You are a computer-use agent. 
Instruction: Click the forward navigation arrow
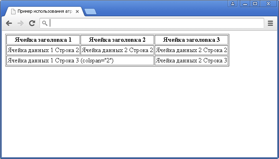pyautogui.click(x=20, y=23)
